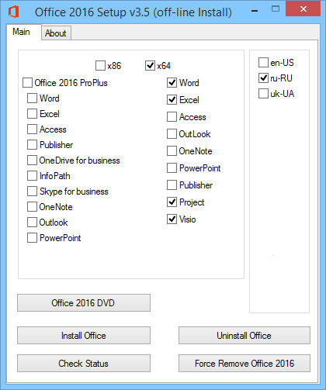Uncheck the Project checkbox
This screenshot has width=326, height=390.
pos(172,202)
